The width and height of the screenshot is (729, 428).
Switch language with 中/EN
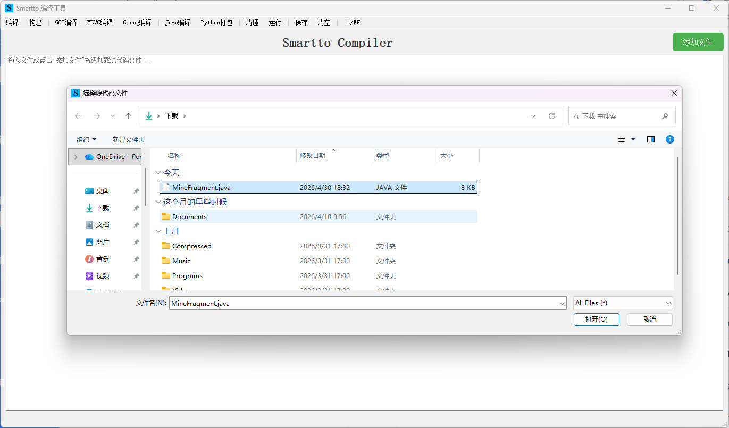[x=352, y=22]
